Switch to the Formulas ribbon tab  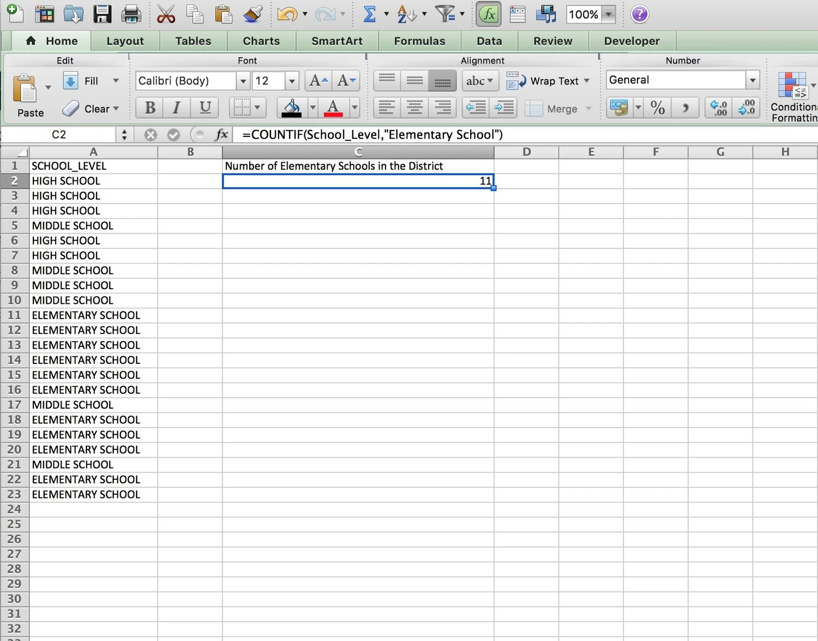pos(419,41)
